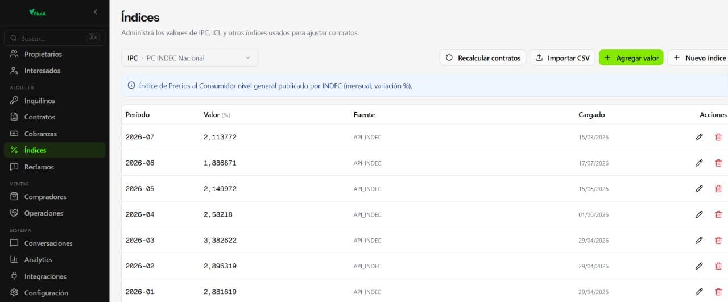
Task: Select the value 2,896319
Action: click(x=220, y=266)
